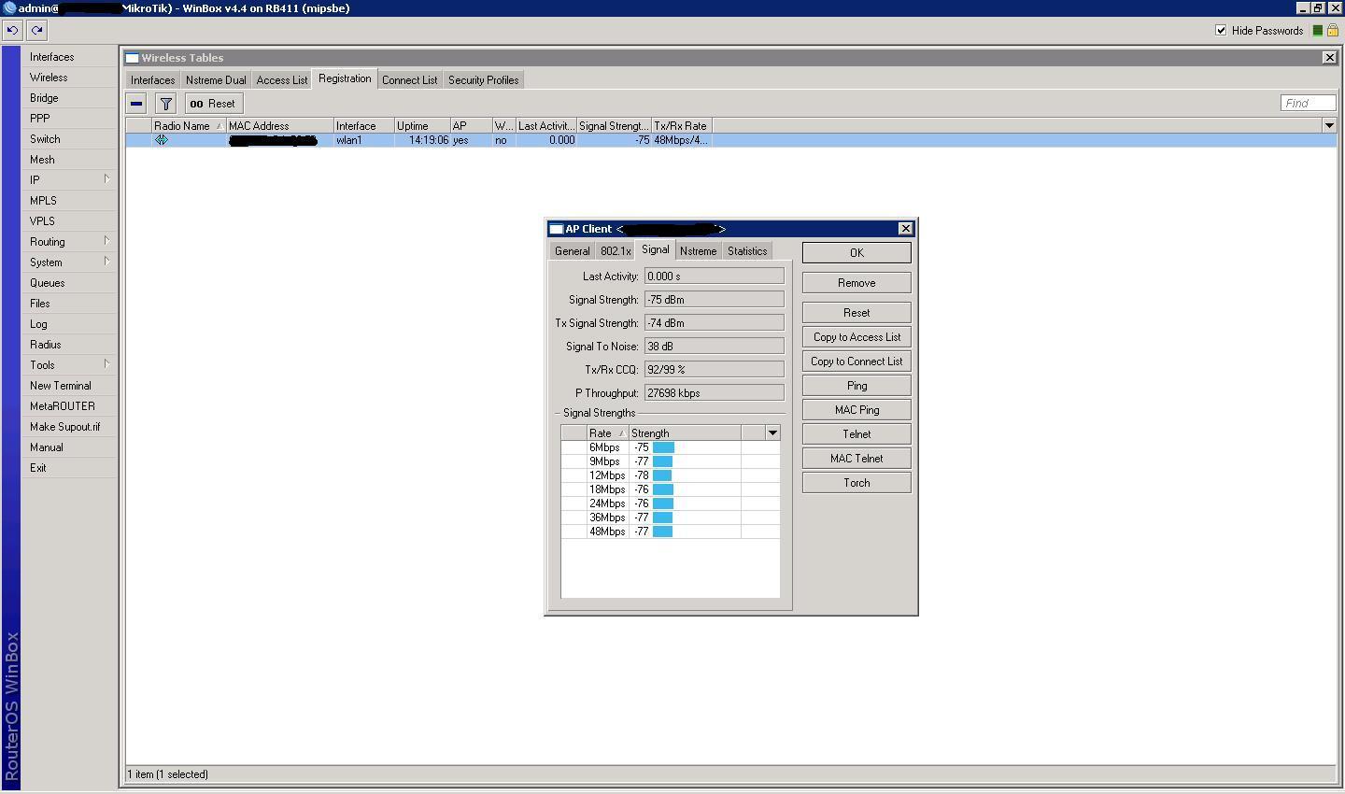Expand the IP submenu in sidebar

tap(68, 180)
